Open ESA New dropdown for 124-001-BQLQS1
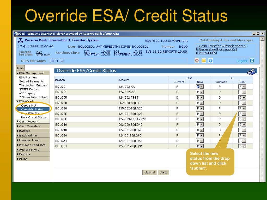 coord(200,146)
